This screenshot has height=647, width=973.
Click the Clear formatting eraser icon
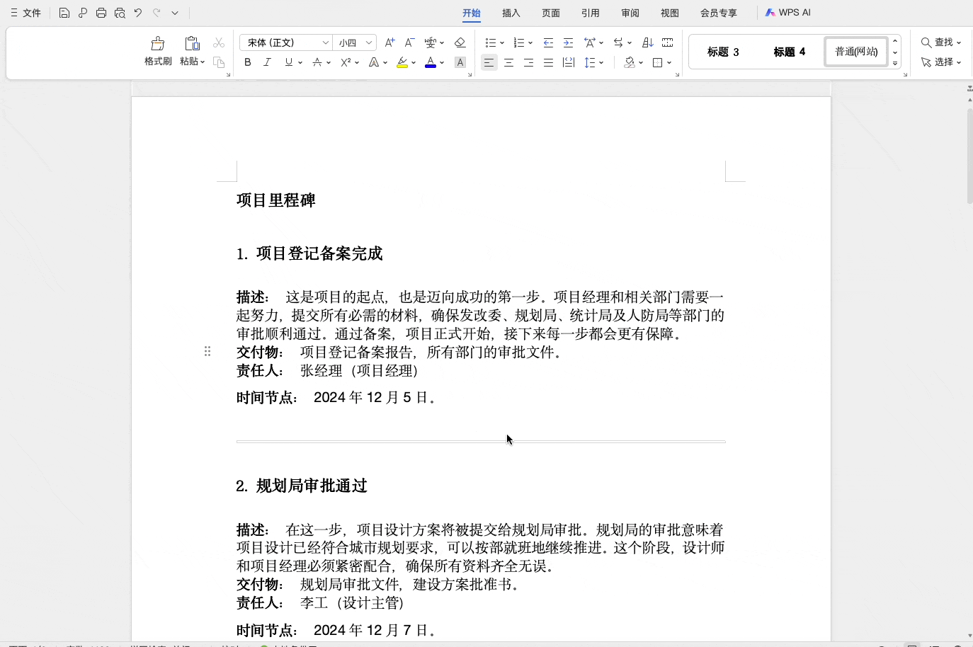[460, 42]
